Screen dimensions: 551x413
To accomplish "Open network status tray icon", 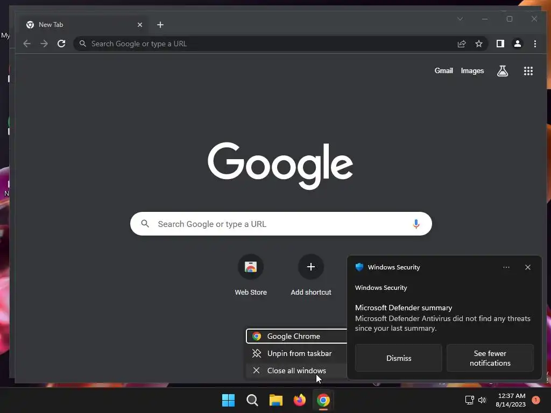I will (469, 400).
